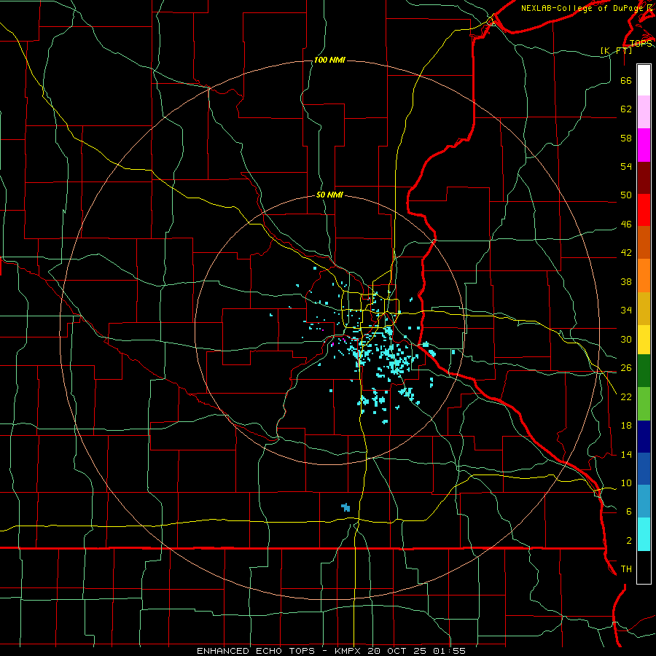This screenshot has width=656, height=656.
Task: Click the legend value 62
Action: [x=626, y=109]
